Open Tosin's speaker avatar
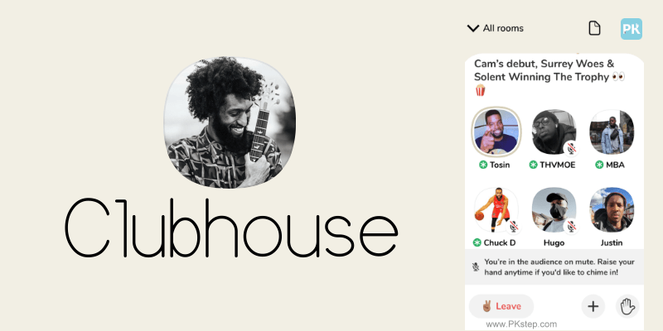Viewport: 663px width, 331px height. pos(496,132)
